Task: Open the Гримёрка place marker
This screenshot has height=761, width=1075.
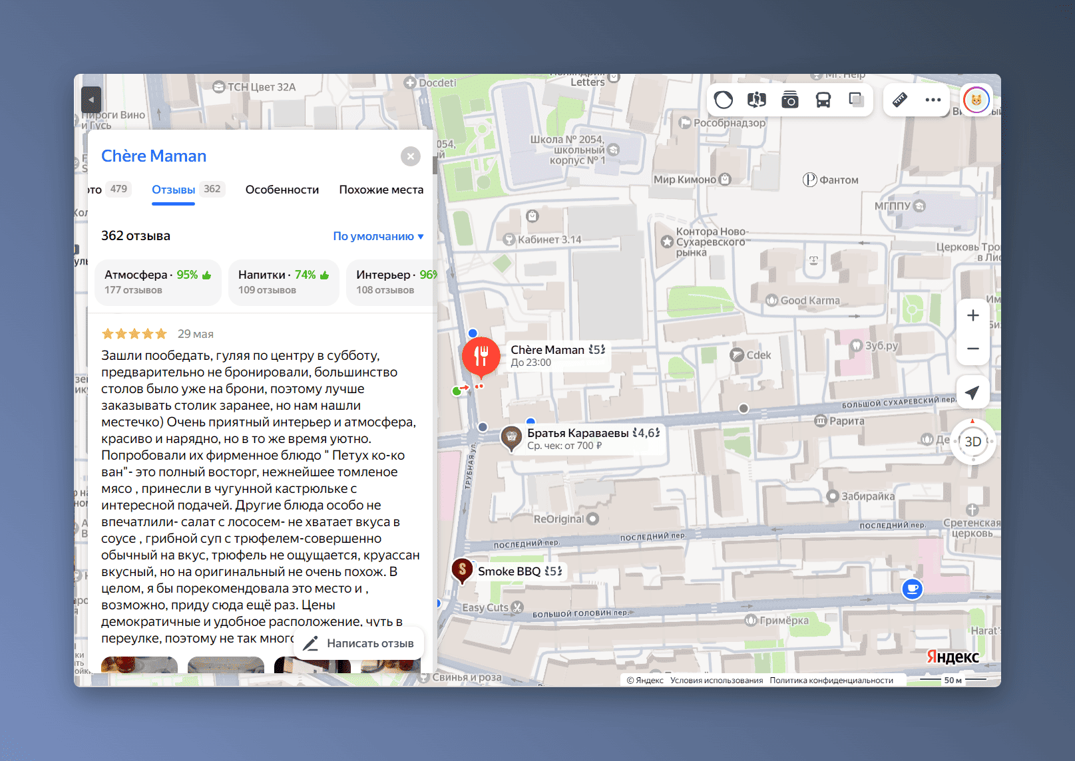Action: (x=751, y=621)
